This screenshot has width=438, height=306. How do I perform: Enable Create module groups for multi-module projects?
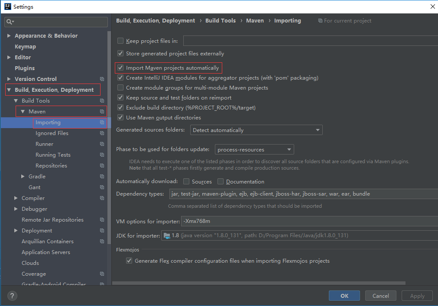point(120,87)
